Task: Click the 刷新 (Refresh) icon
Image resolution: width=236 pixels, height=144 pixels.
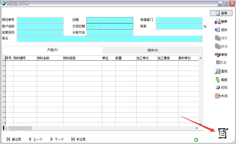Action: pos(218,80)
